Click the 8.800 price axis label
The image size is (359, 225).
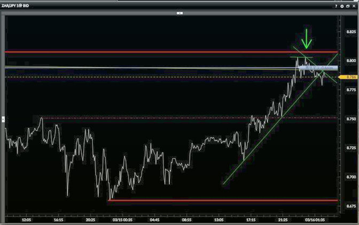[350, 61]
